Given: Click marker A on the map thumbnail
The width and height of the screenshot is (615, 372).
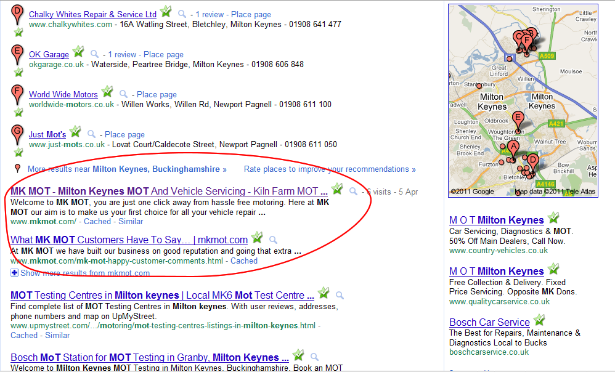Looking at the screenshot, I should pos(513,150).
